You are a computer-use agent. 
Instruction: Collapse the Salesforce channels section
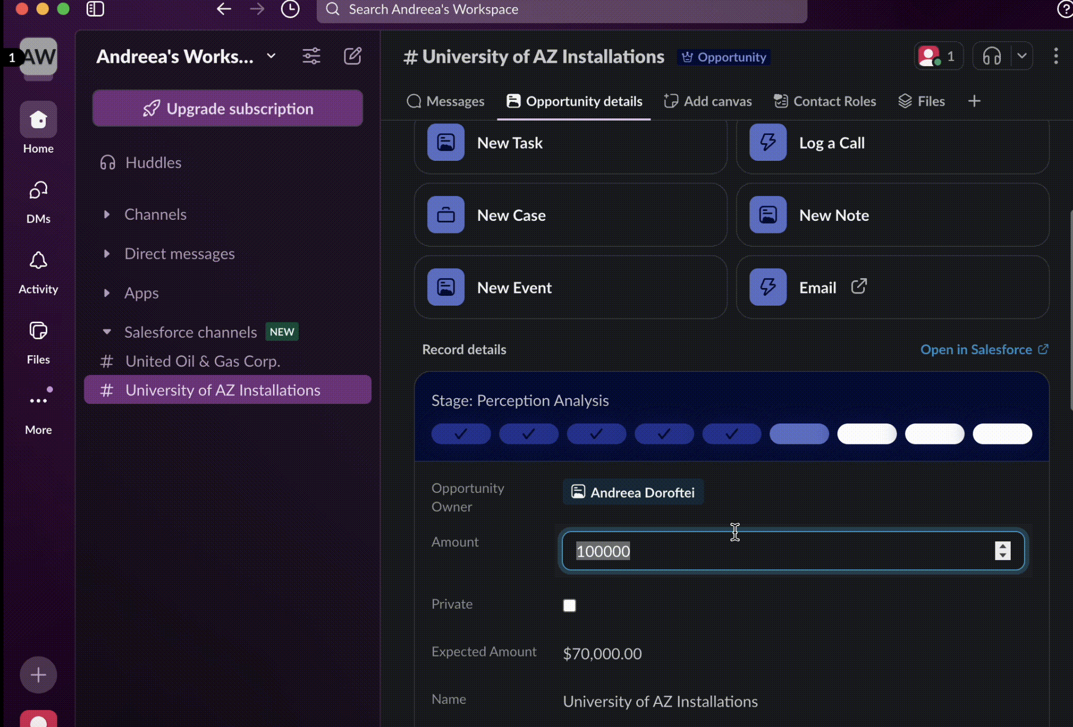coord(107,332)
